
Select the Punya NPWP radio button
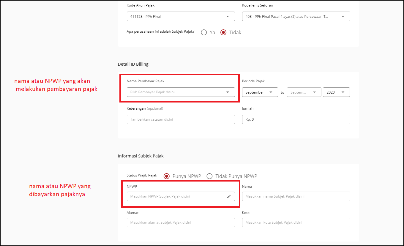(x=167, y=176)
